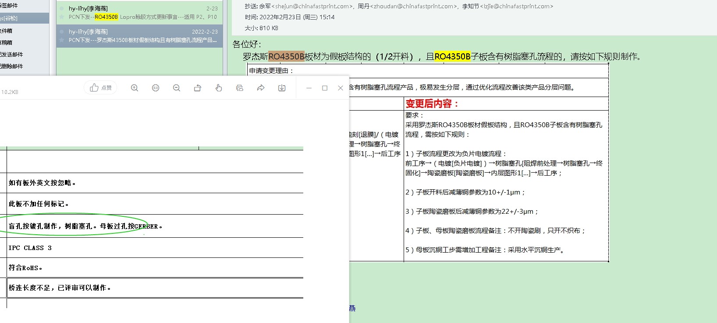Click CC address shejun@chinafastprint.com

point(312,6)
